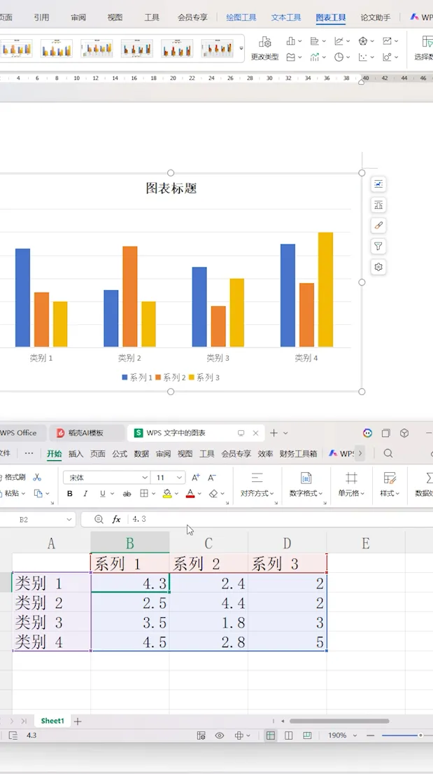Click the eye reading mode icon in status bar
This screenshot has width=433, height=774.
pyautogui.click(x=220, y=735)
